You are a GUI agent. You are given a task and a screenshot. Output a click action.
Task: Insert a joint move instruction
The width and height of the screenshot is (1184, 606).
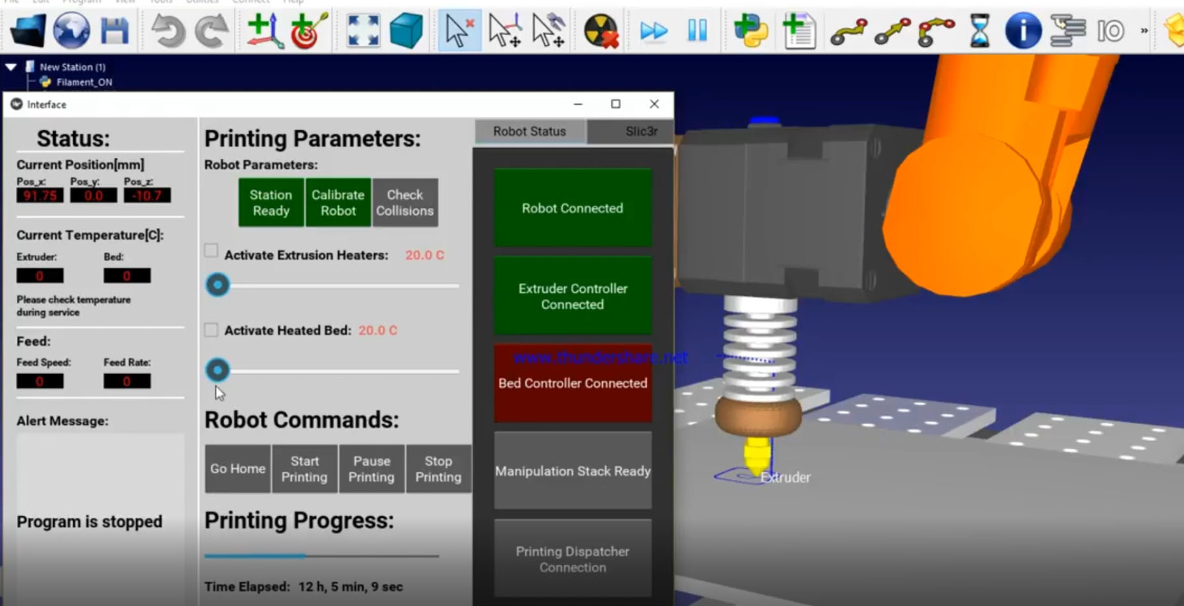coord(849,31)
